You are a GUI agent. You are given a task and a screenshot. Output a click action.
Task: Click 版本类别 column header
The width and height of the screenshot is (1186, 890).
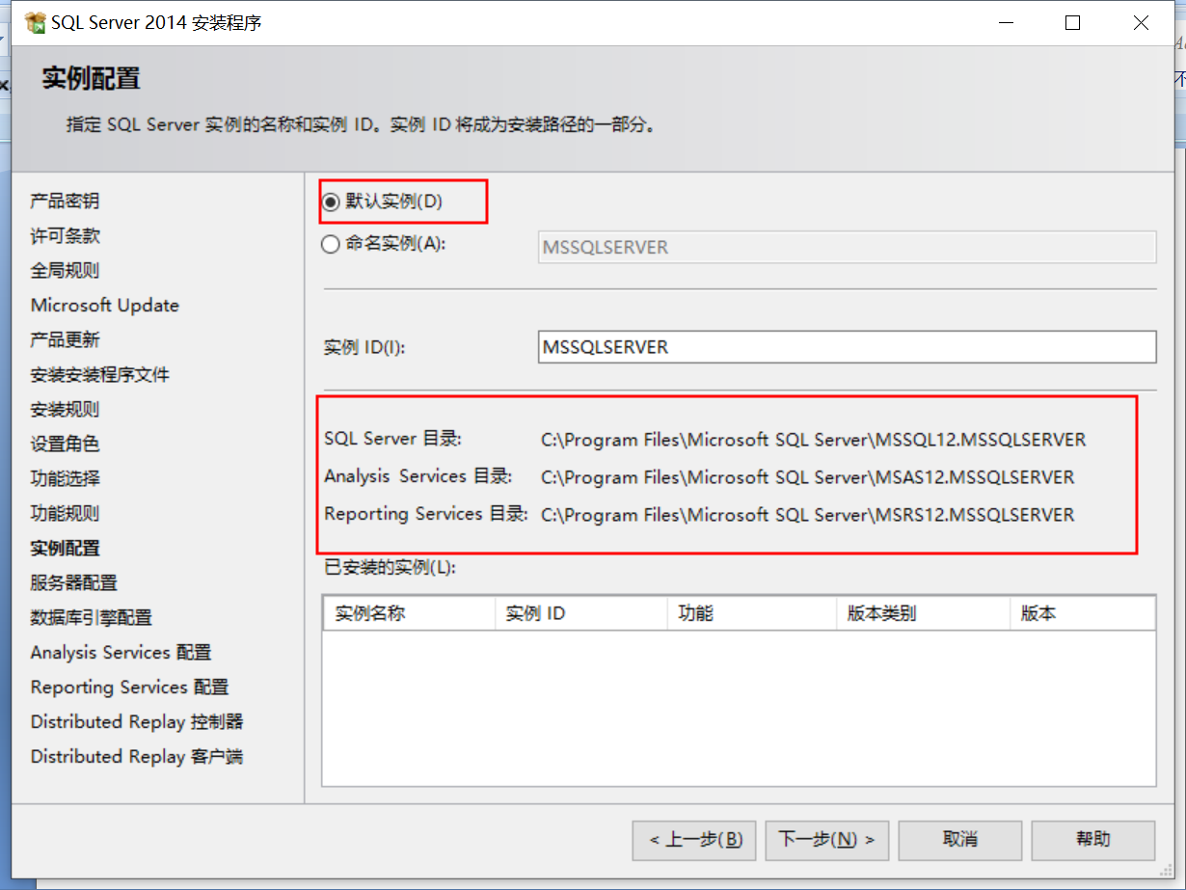923,614
